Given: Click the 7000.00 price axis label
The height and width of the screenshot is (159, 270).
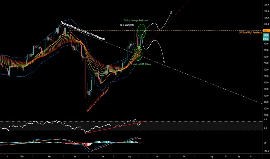Looking at the screenshot, I should (266, 70).
